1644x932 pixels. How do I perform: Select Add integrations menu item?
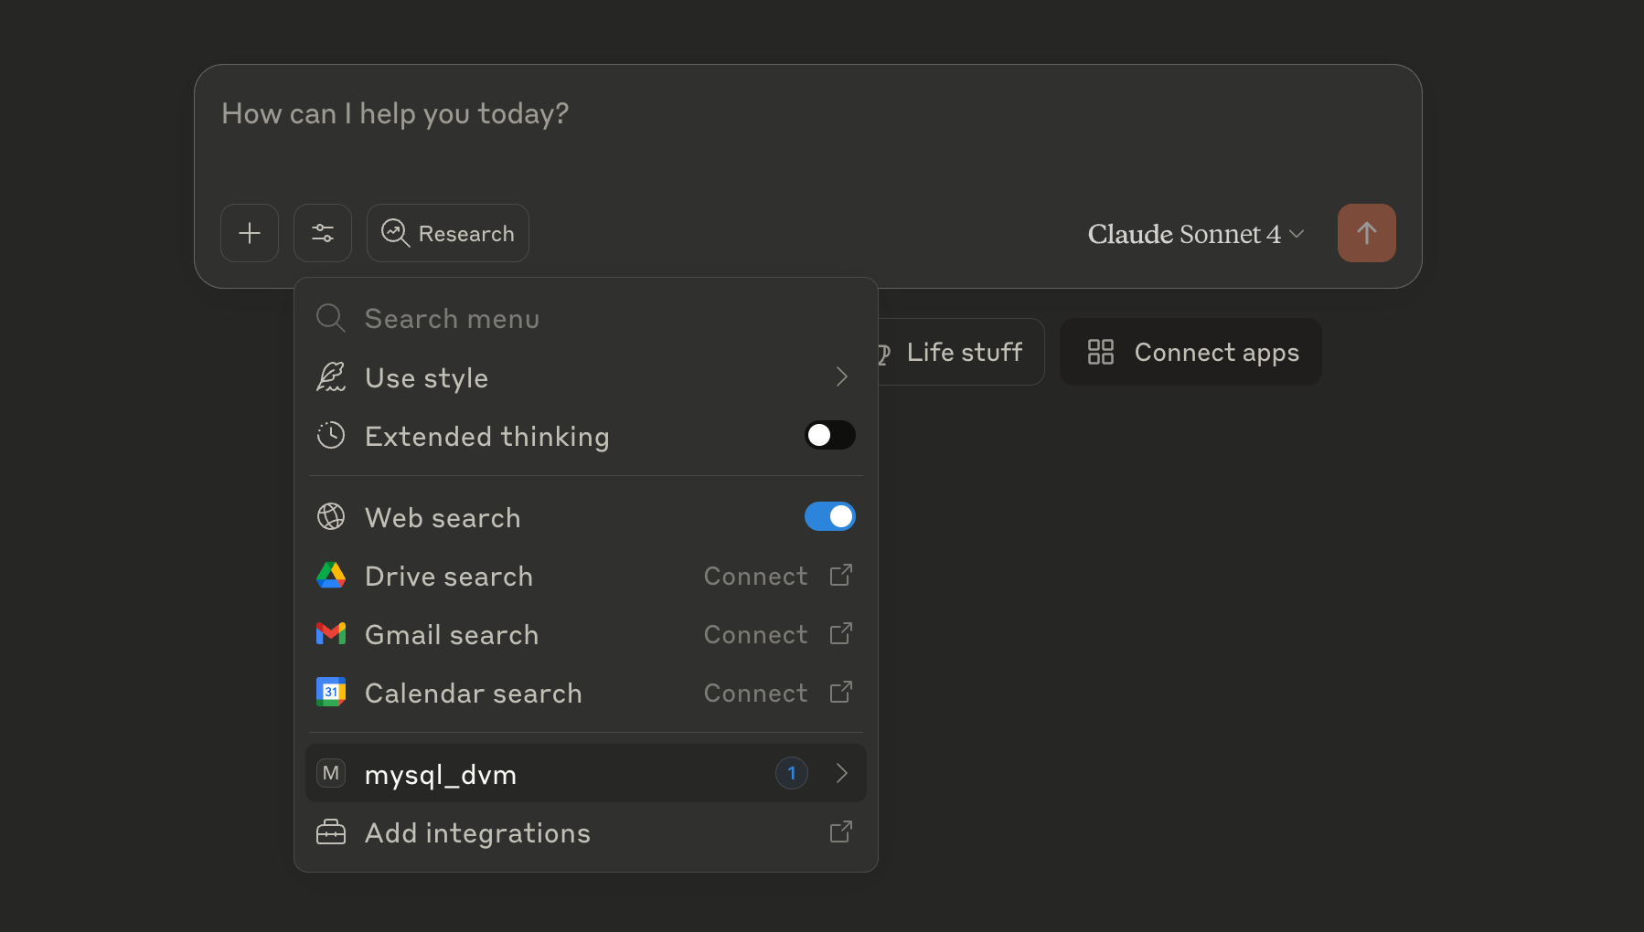coord(586,832)
